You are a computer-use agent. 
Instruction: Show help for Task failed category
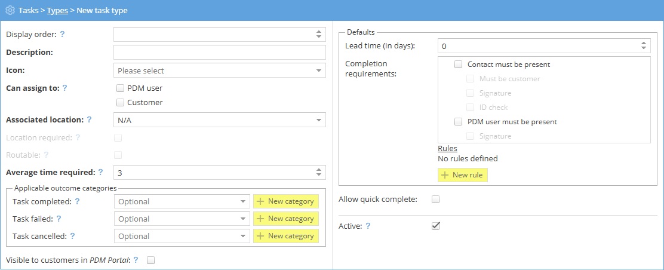point(59,219)
